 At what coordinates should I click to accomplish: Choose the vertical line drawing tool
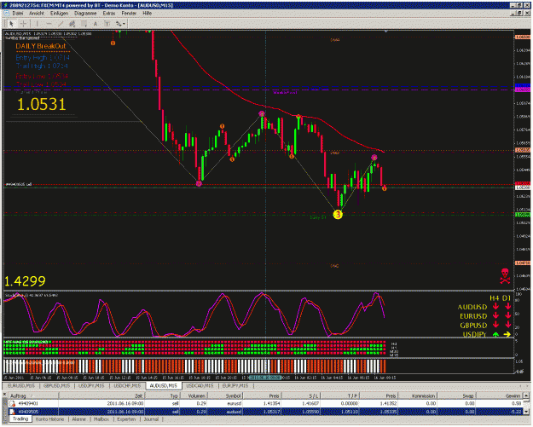pyautogui.click(x=37, y=24)
